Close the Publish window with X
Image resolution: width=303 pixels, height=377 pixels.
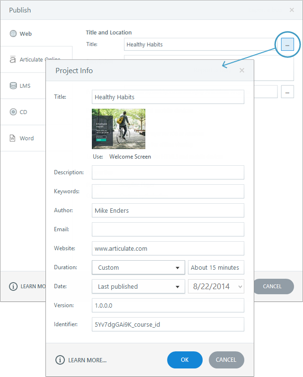click(x=292, y=10)
